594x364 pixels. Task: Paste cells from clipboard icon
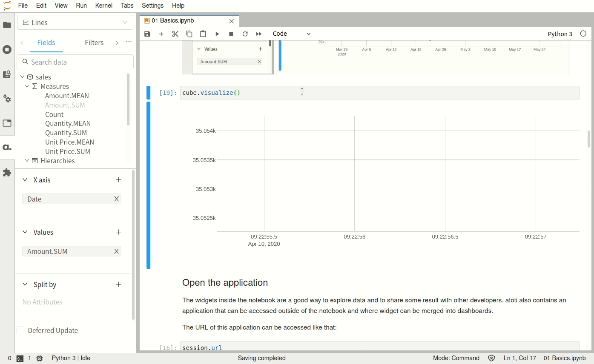(203, 34)
